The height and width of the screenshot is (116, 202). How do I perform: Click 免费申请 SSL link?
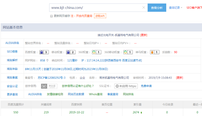146,86
